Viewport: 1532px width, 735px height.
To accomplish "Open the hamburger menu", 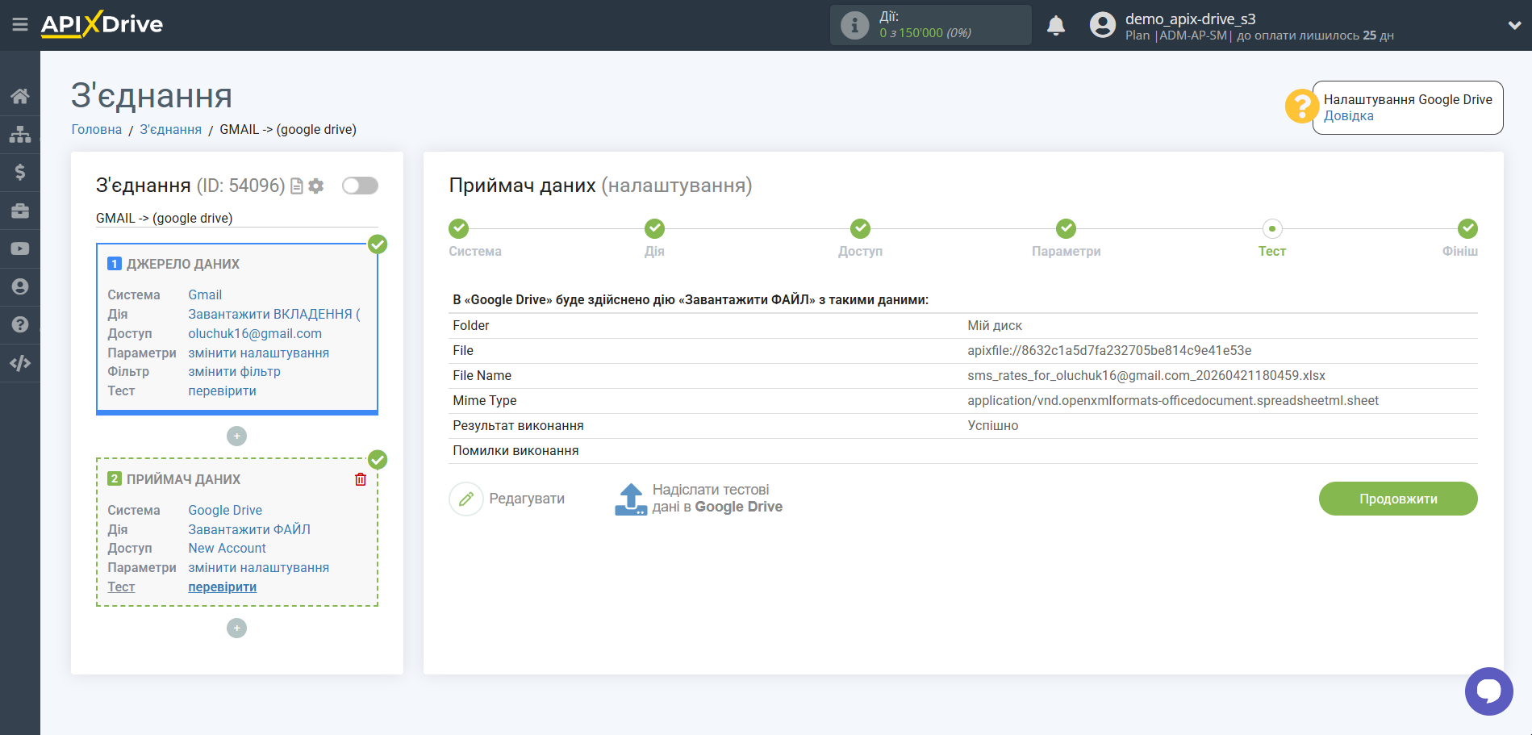I will (x=20, y=25).
